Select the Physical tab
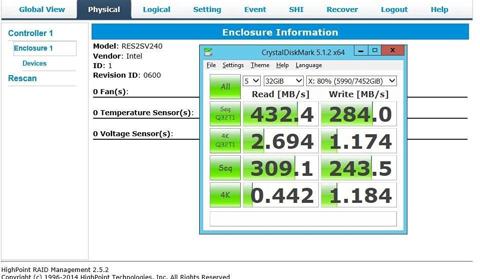 [104, 10]
